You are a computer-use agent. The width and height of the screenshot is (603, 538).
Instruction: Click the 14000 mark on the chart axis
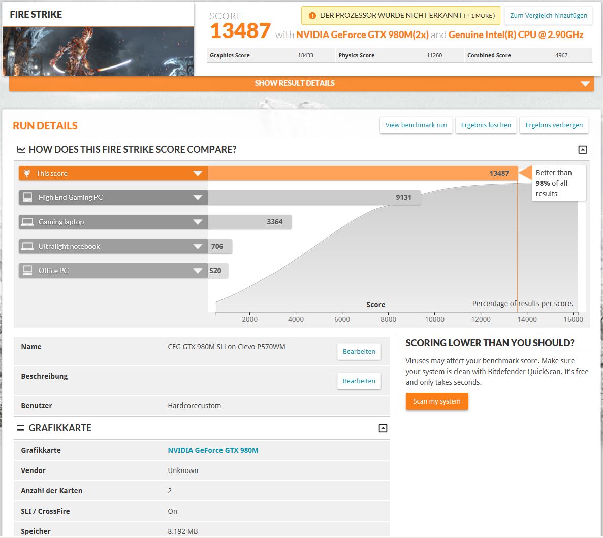527,319
